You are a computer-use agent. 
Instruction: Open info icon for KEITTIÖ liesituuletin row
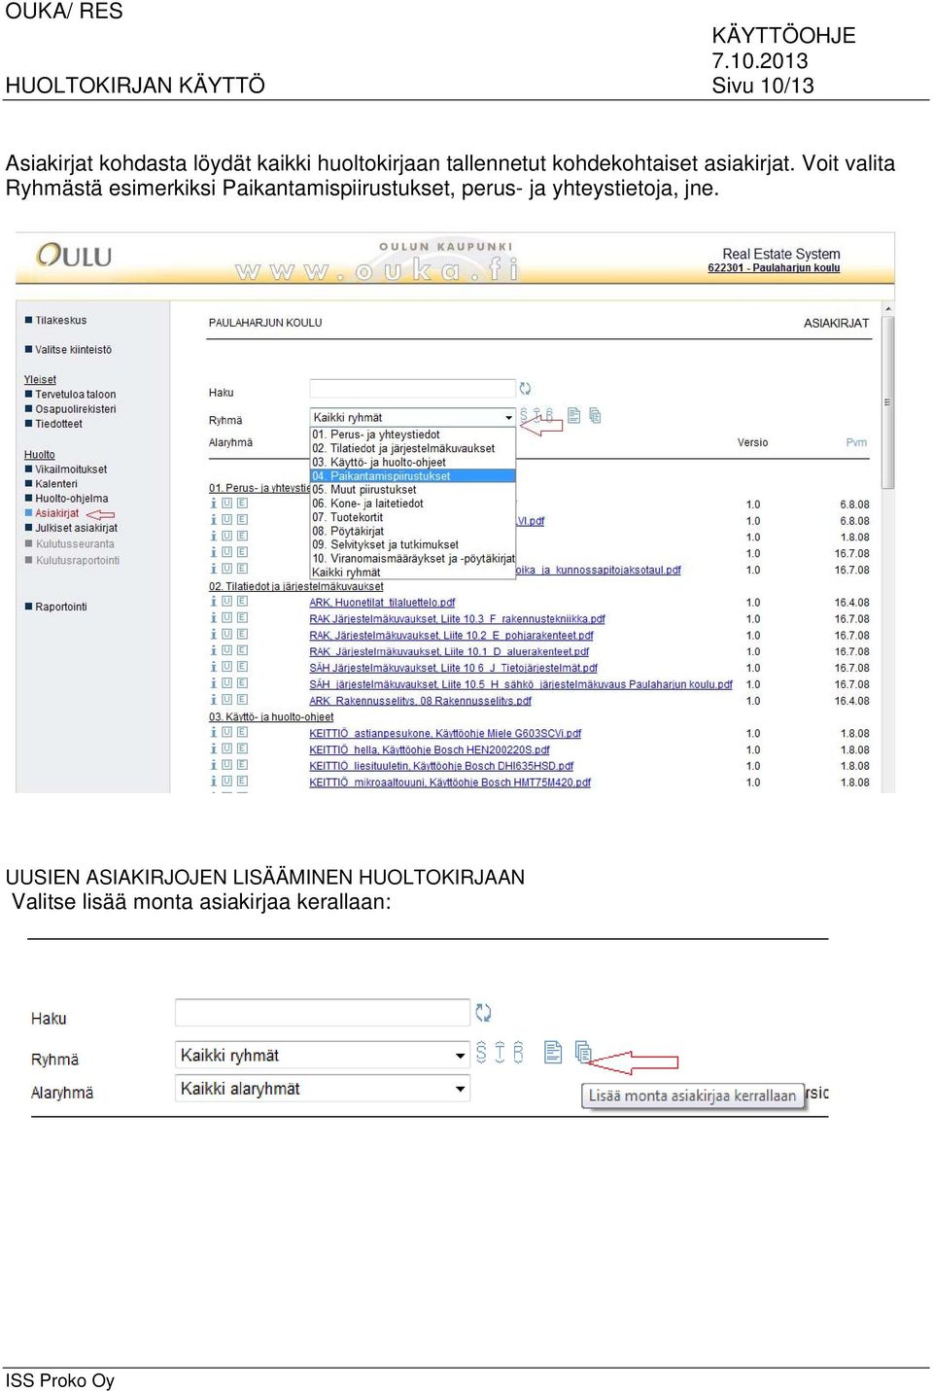(214, 766)
